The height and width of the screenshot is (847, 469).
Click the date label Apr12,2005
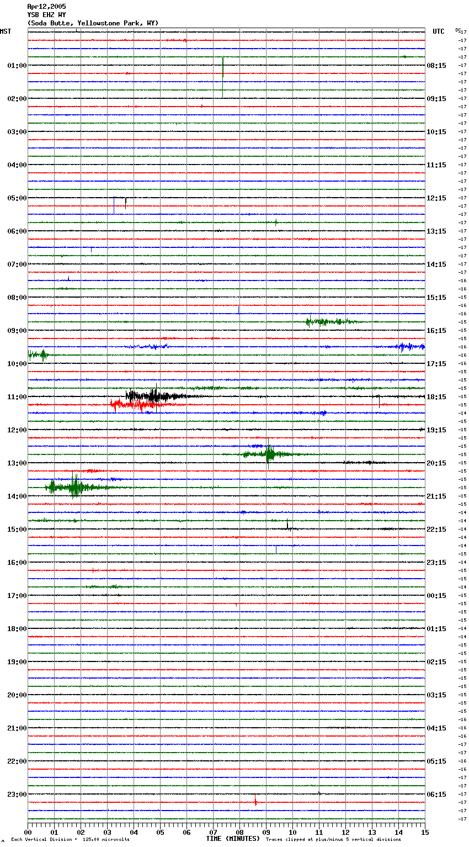coord(46,7)
